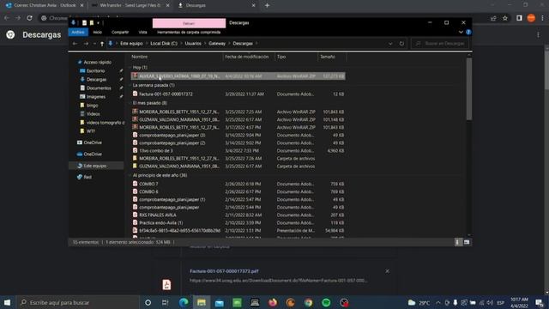Open Factura-001-057-000017372.pdf link in Chrome downloads
This screenshot has height=309, width=549.
click(224, 271)
